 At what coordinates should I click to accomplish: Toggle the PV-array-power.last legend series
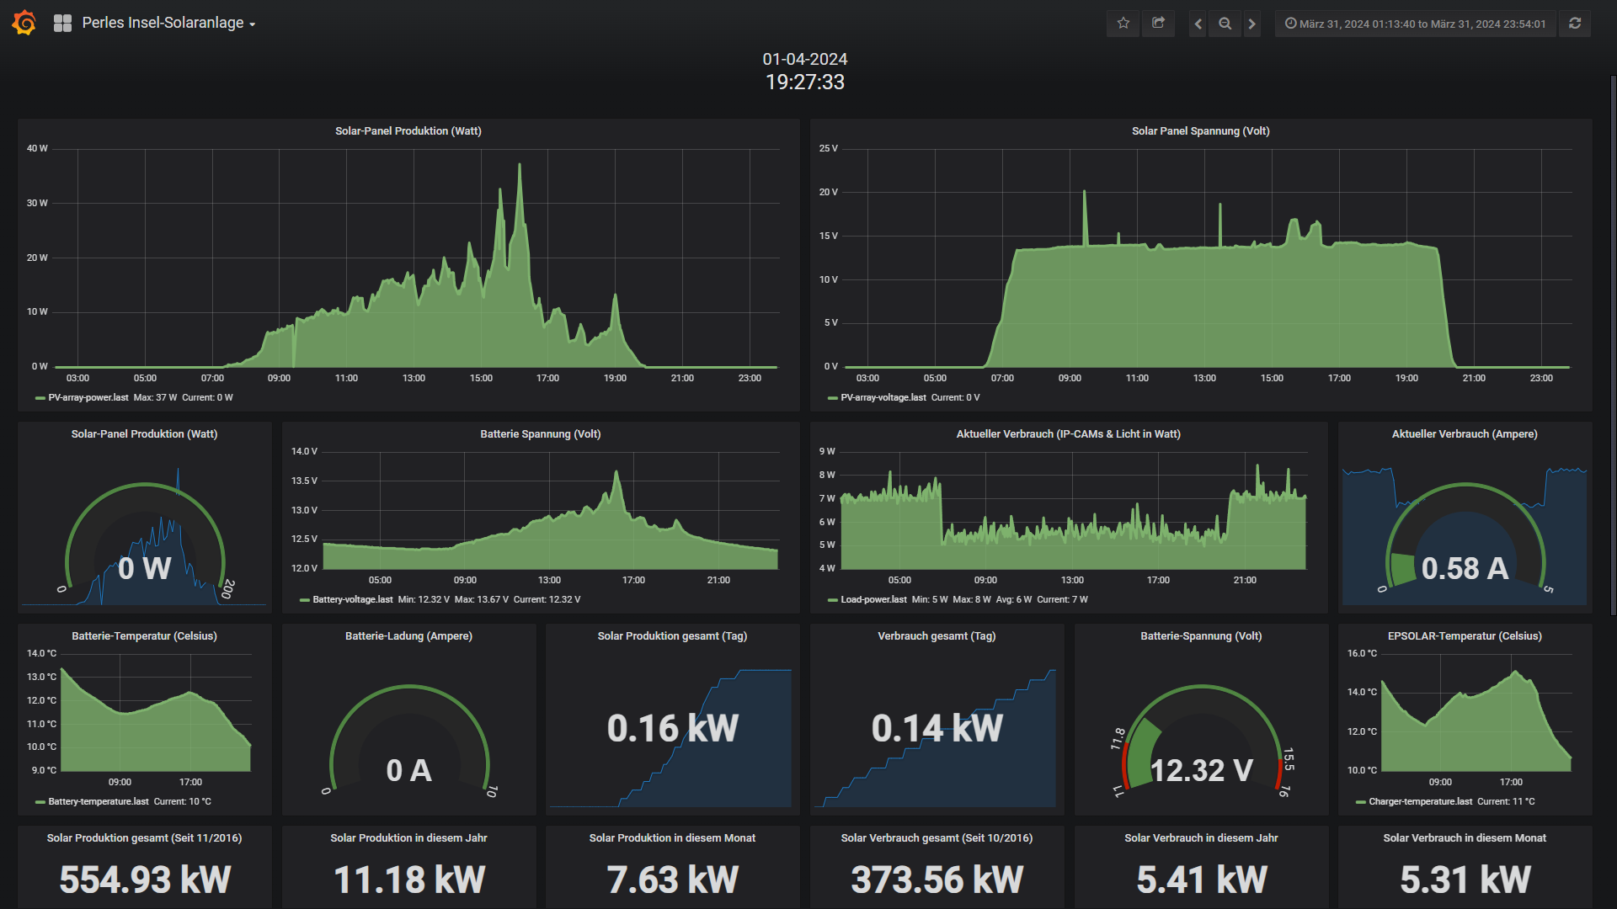pos(88,398)
